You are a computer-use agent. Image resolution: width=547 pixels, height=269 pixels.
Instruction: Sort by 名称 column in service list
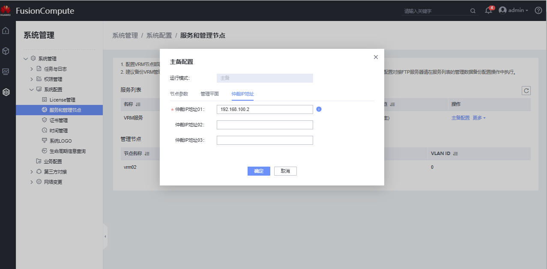[x=138, y=105]
